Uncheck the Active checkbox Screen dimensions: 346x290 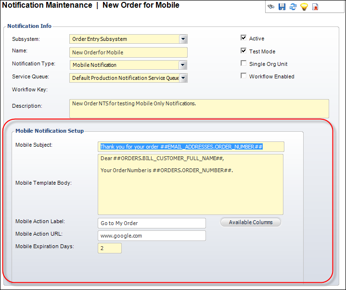pos(243,38)
